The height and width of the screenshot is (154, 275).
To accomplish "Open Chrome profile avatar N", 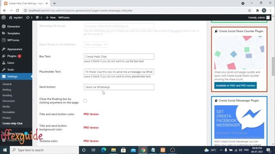I will (x=264, y=10).
